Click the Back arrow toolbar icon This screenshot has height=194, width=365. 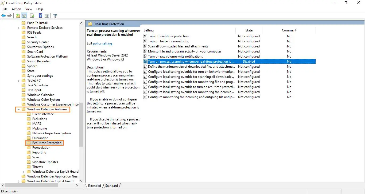(x=3, y=16)
